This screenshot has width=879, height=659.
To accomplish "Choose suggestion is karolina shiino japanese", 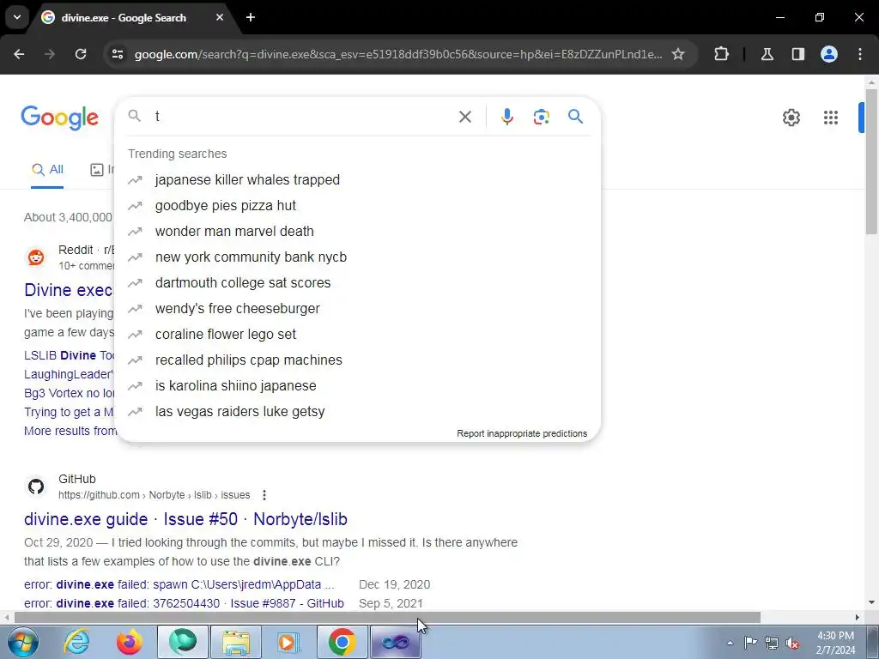I will (358, 386).
